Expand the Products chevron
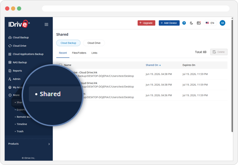The image size is (238, 165). point(49,144)
